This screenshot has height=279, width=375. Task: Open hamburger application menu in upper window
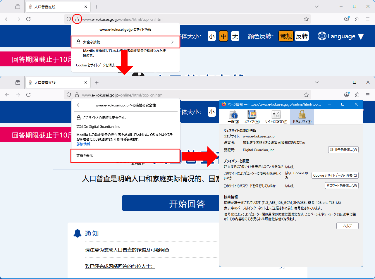[x=368, y=19]
